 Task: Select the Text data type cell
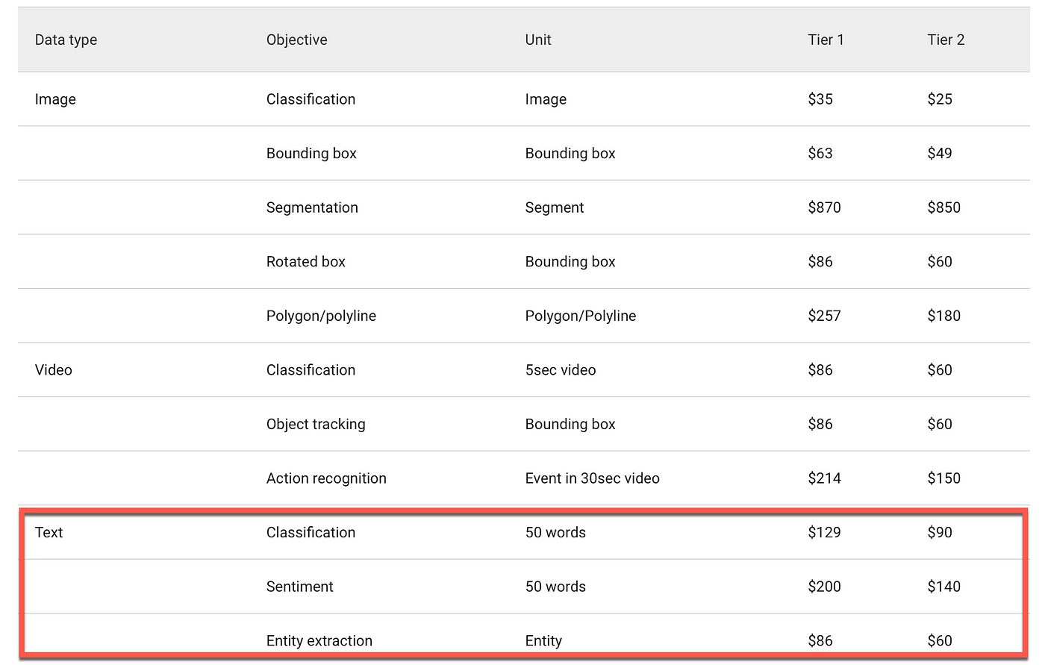(x=49, y=532)
